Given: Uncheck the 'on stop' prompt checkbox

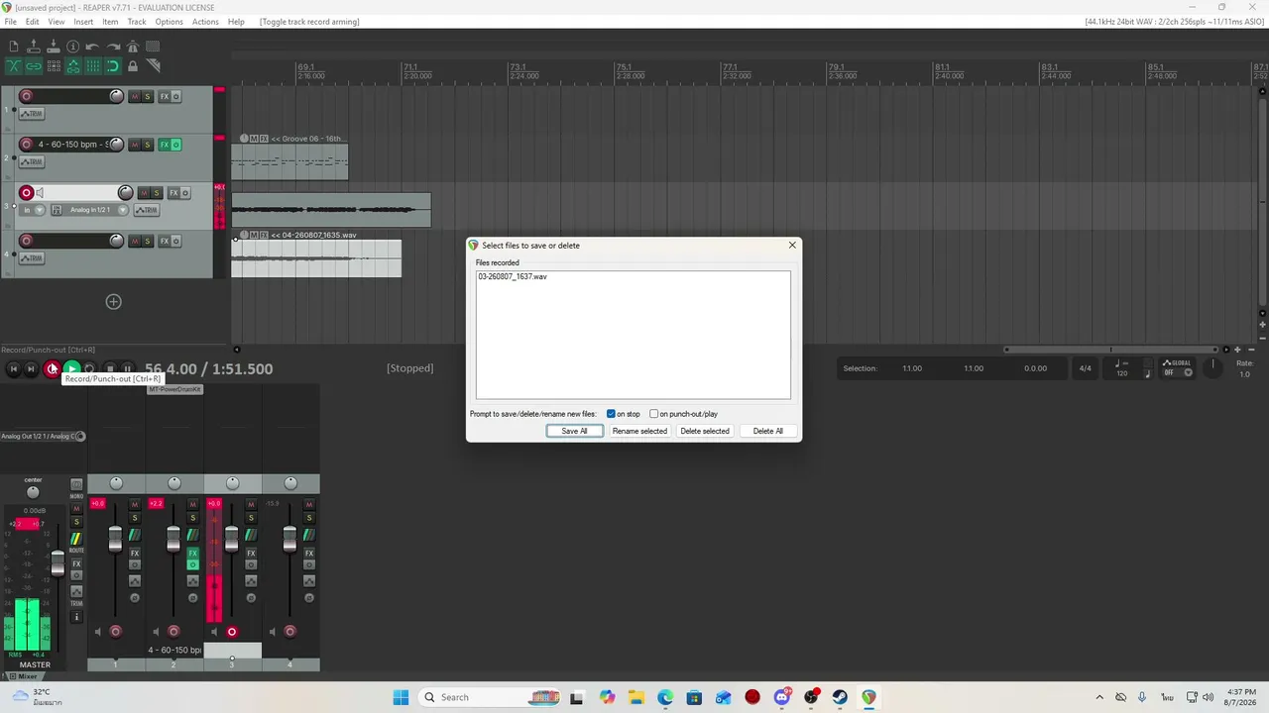Looking at the screenshot, I should tap(611, 414).
